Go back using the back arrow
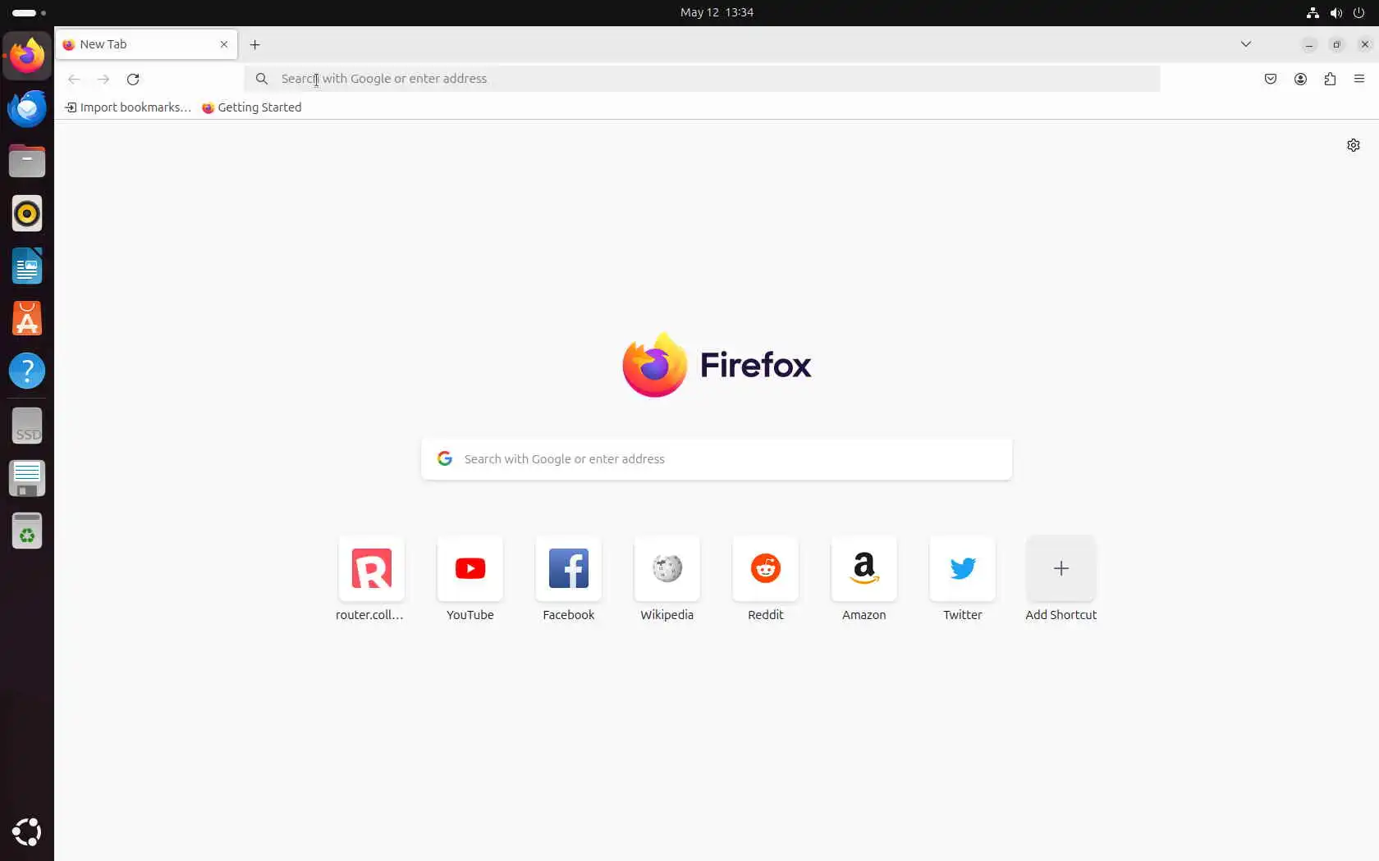 point(74,79)
